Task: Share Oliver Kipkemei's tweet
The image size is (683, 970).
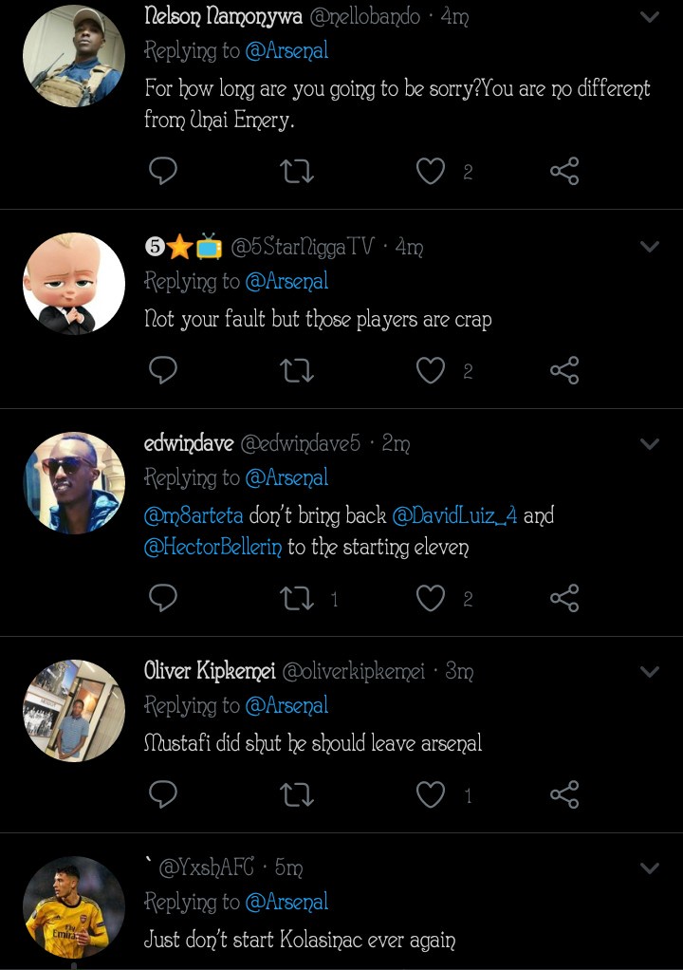Action: tap(564, 795)
